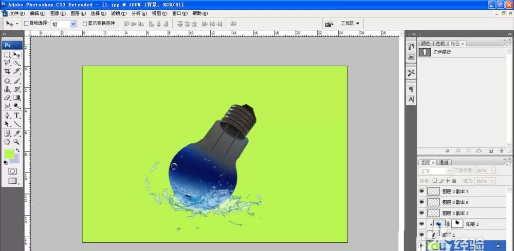Toggle visibility of 图层 2

click(x=421, y=224)
